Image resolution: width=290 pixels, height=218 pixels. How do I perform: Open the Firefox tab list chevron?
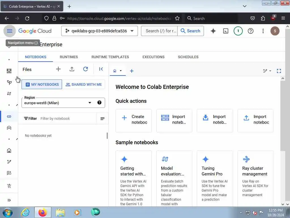[x=244, y=6]
